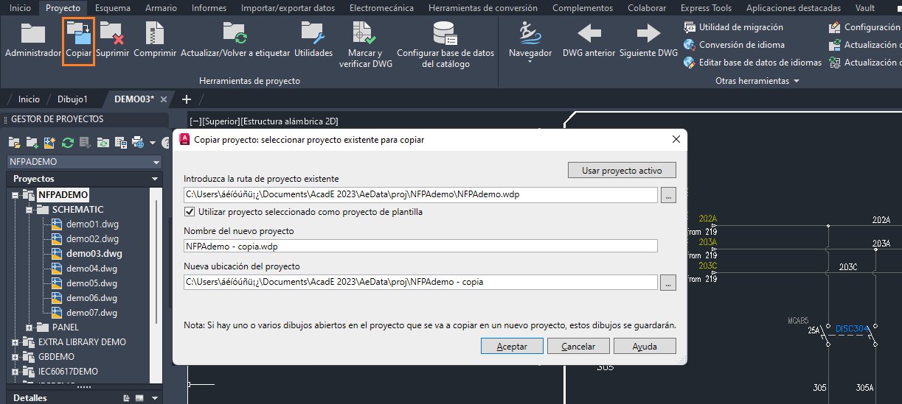Collapse the SCHEMATIC folder
The width and height of the screenshot is (902, 404).
coord(30,210)
